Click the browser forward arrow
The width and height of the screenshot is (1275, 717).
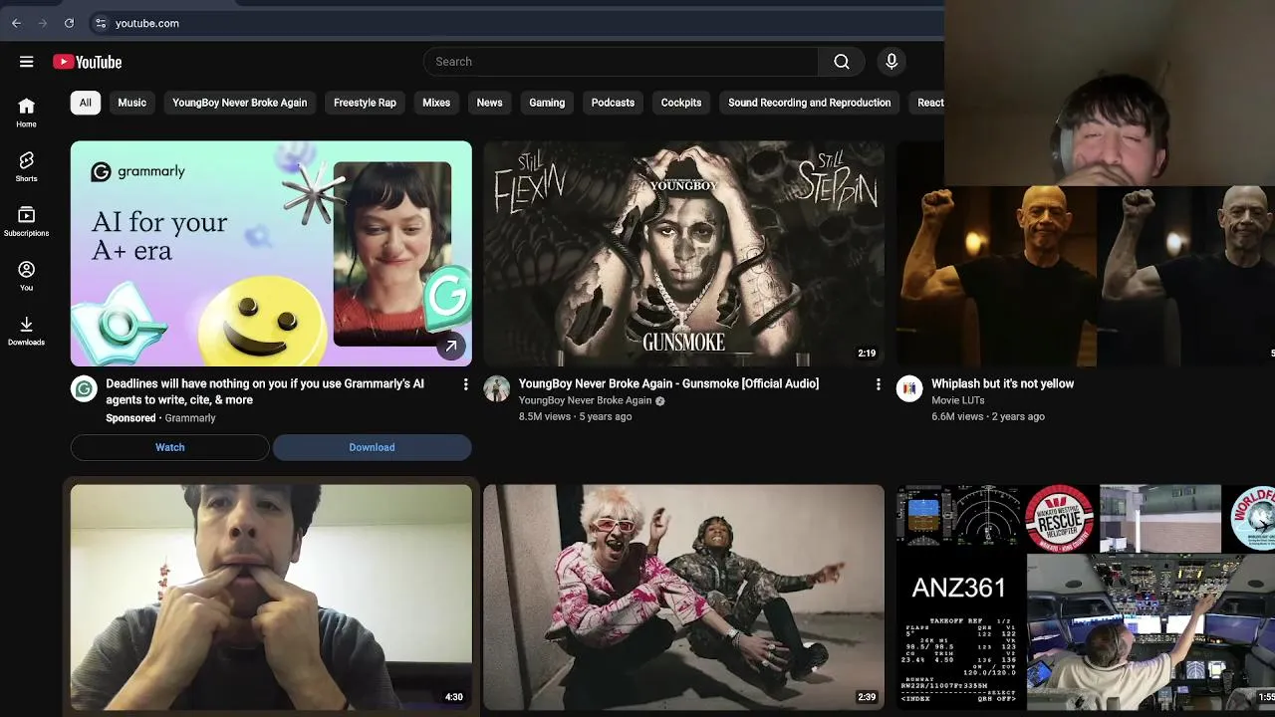pyautogui.click(x=42, y=23)
